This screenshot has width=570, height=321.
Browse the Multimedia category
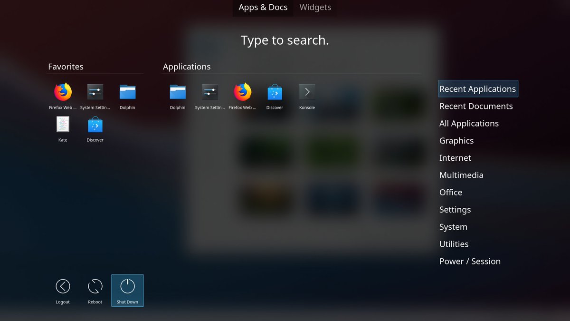point(461,175)
